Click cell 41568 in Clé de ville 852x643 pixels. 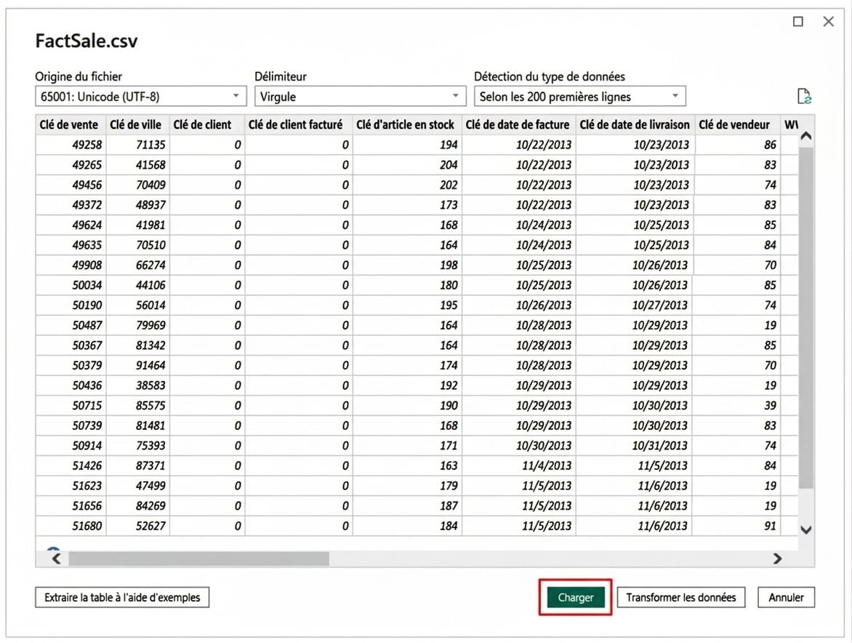point(137,164)
